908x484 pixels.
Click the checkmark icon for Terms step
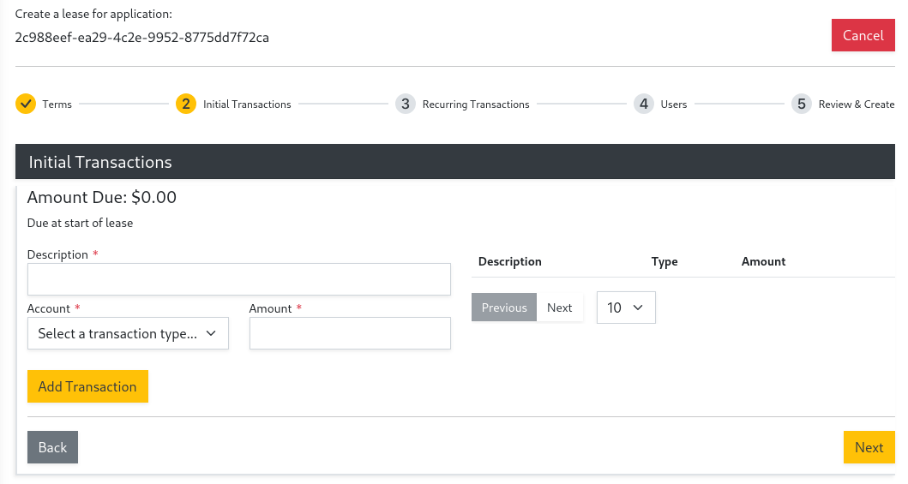[x=26, y=104]
